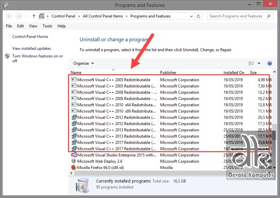Click the vertical scrollbar down arrow
The width and height of the screenshot is (280, 198).
[275, 167]
